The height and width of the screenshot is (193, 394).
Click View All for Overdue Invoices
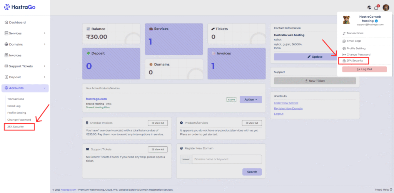point(158,123)
